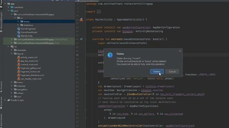
Task: Confirm deletion with the Delete button
Action: point(157,71)
